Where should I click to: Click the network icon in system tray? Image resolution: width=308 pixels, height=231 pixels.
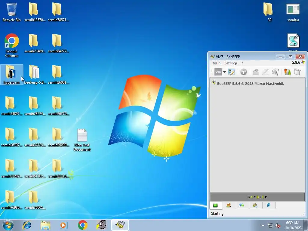(270, 225)
